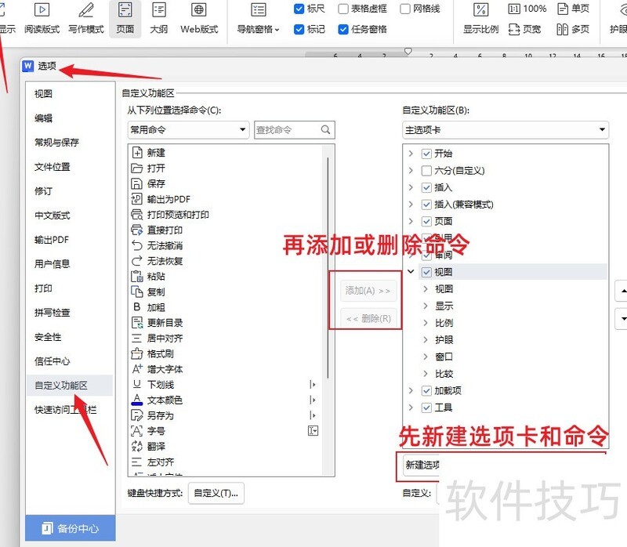This screenshot has height=547, width=627.
Task: Switch to 大纲 outline view
Action: click(159, 18)
